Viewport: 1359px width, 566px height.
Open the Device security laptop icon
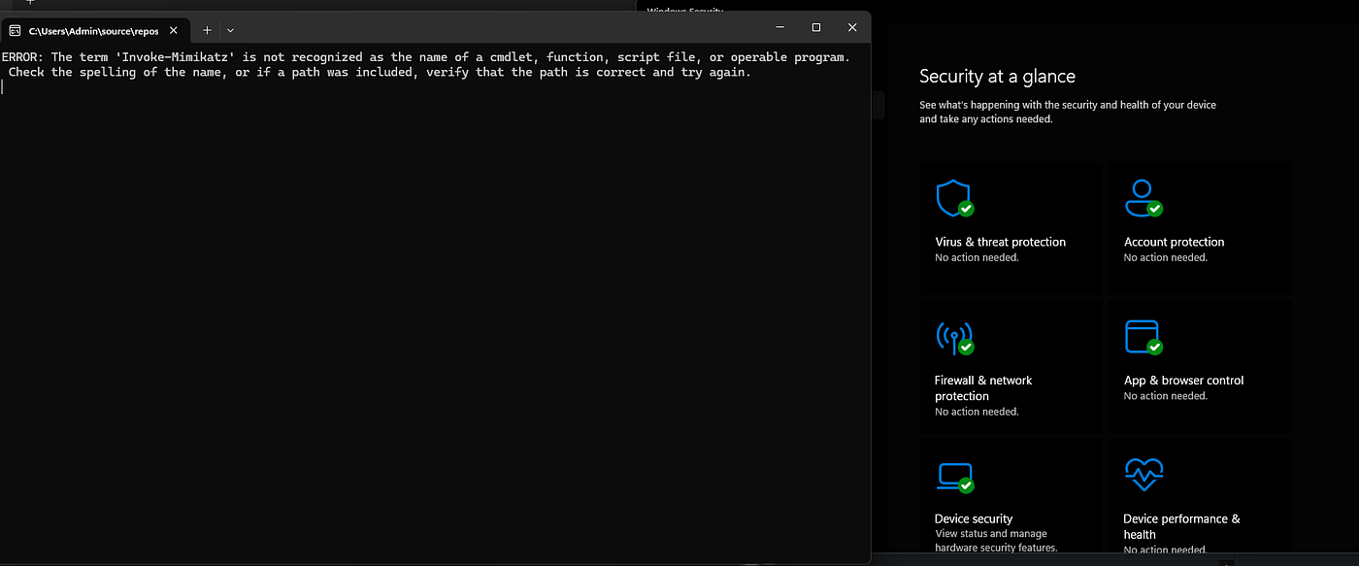(x=953, y=476)
